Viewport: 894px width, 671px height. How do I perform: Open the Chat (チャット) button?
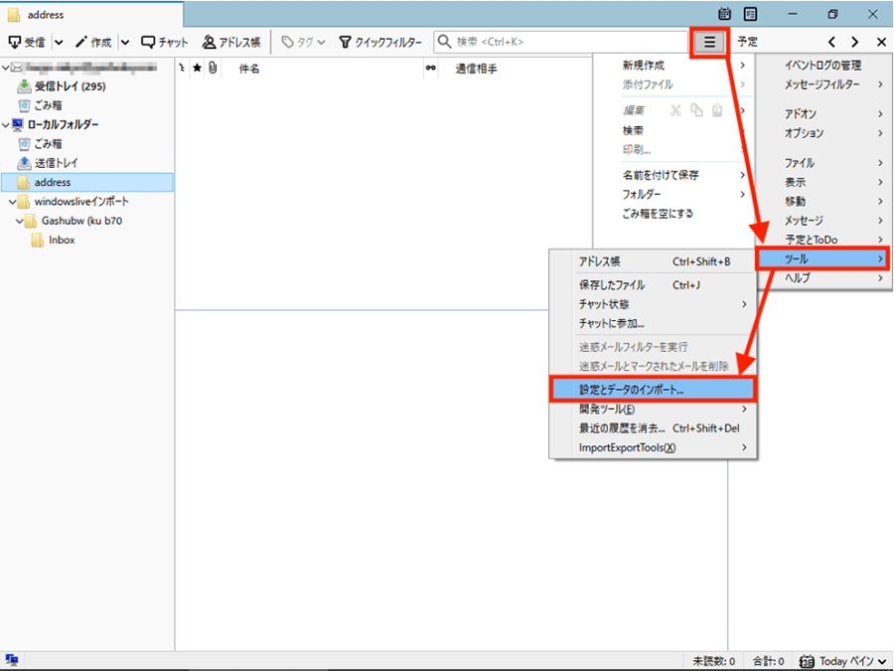pos(165,42)
